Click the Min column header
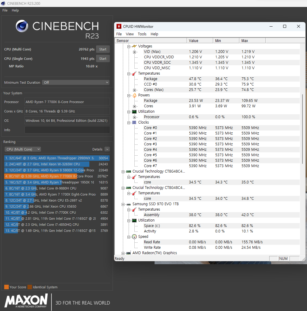The width and height of the screenshot is (307, 311). [x=226, y=41]
